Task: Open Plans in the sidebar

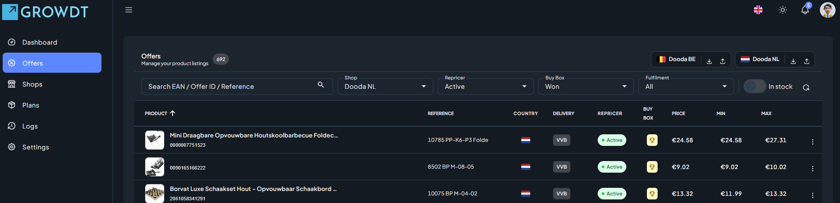Action: [52, 105]
